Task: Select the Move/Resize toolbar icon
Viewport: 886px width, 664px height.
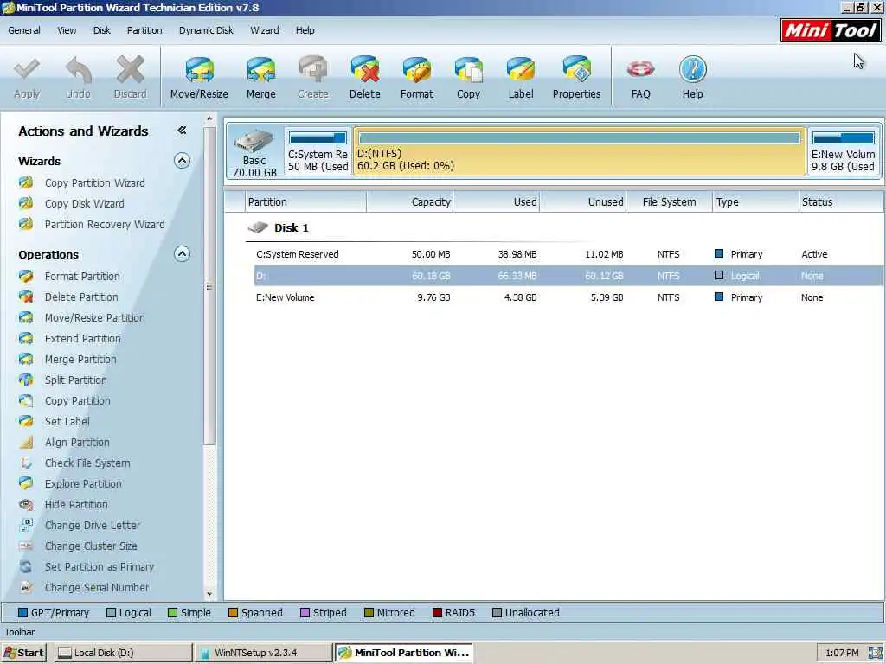Action: (199, 71)
